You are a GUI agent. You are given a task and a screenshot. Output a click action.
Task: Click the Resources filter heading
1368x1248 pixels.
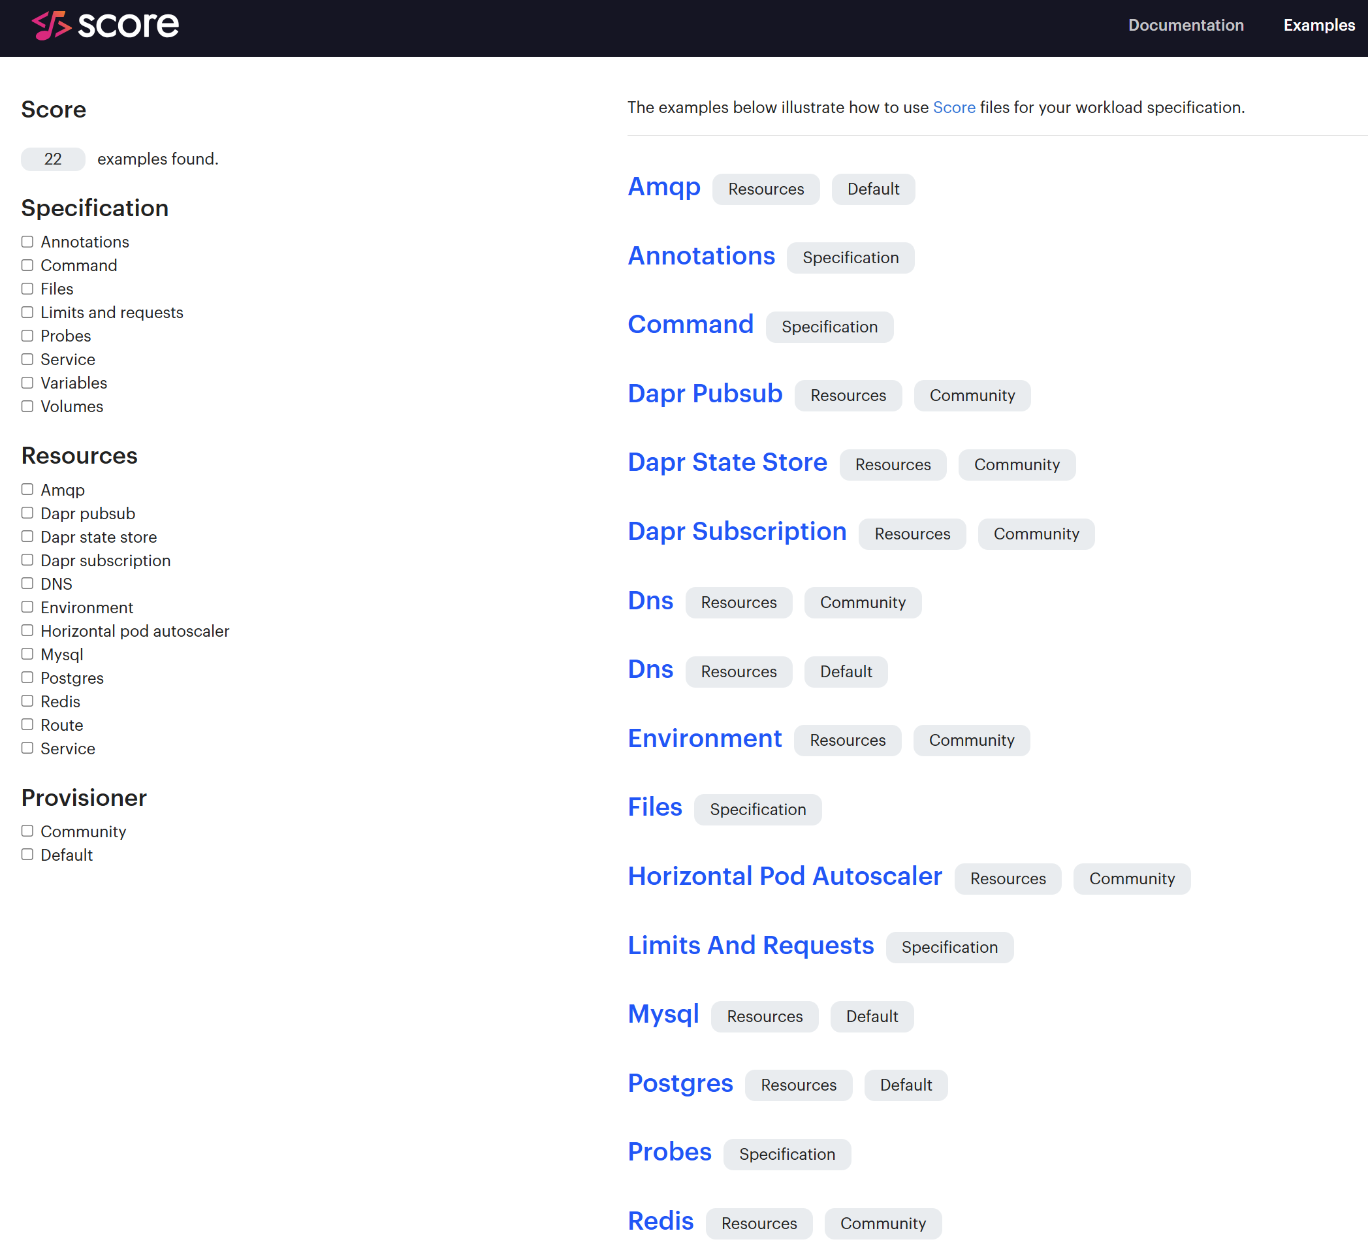80,455
